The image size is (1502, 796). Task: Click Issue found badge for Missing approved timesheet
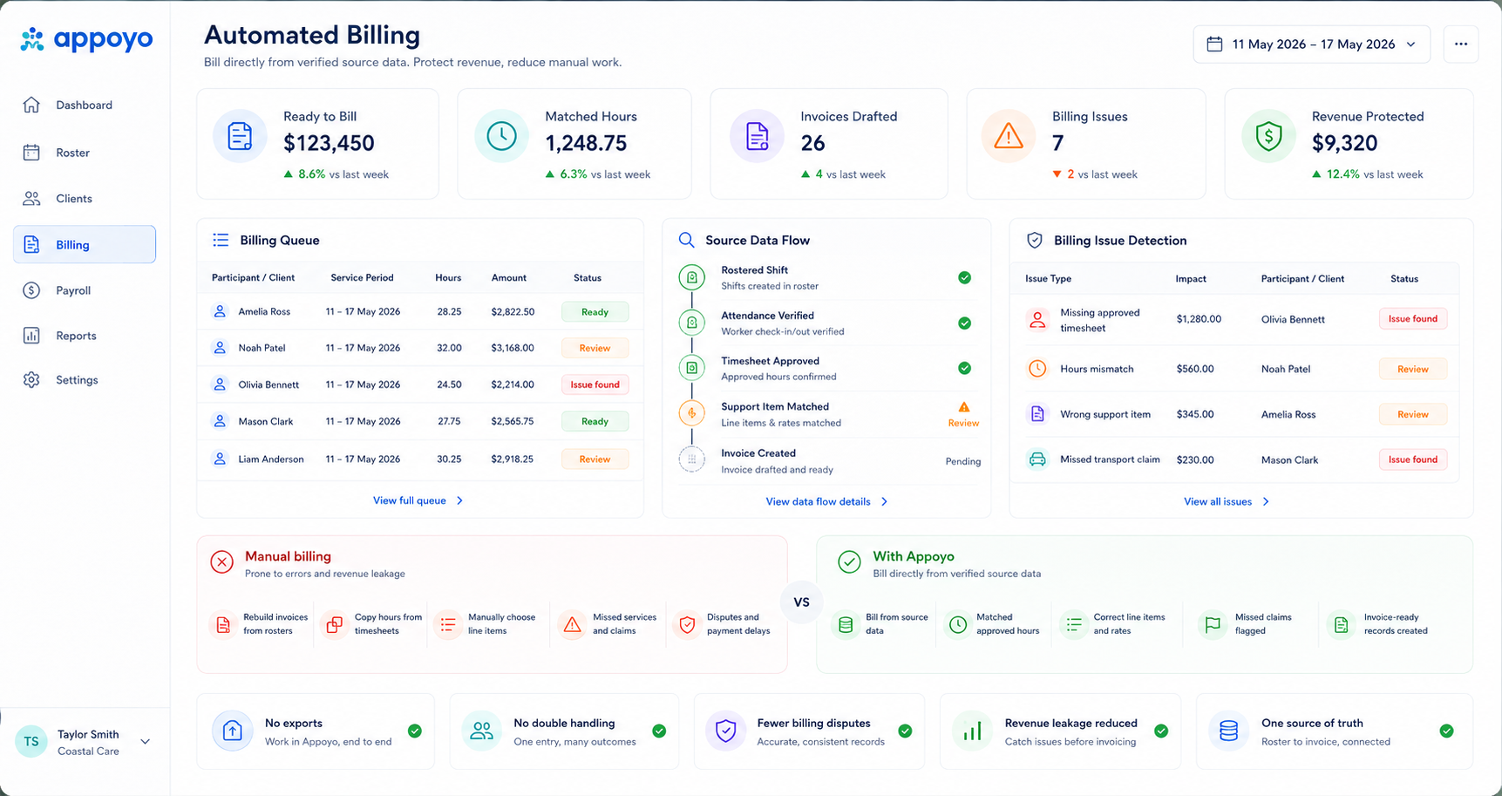(x=1412, y=319)
